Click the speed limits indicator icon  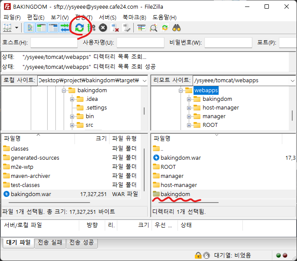[x=206, y=255]
